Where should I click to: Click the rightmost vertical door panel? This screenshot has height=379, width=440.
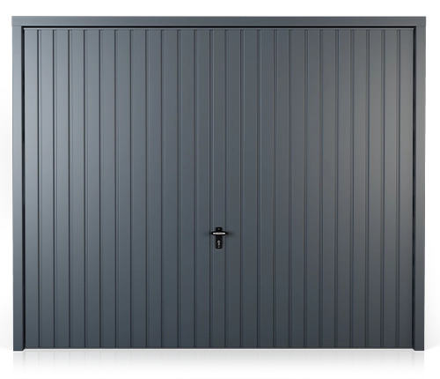tap(406, 188)
